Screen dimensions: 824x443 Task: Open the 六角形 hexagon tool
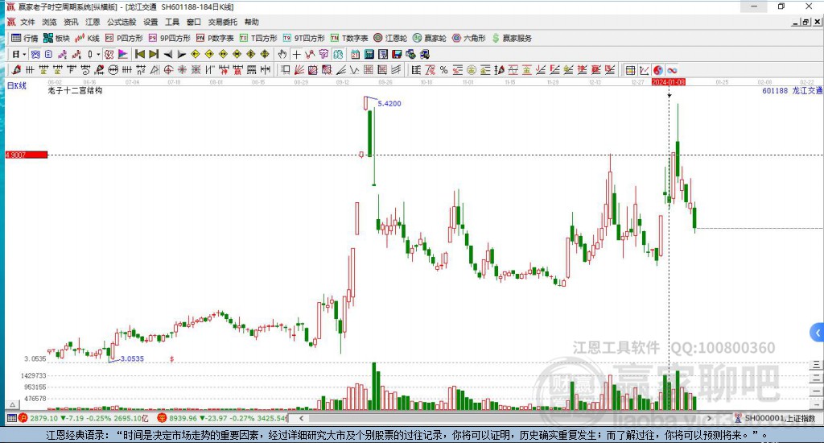tap(469, 38)
